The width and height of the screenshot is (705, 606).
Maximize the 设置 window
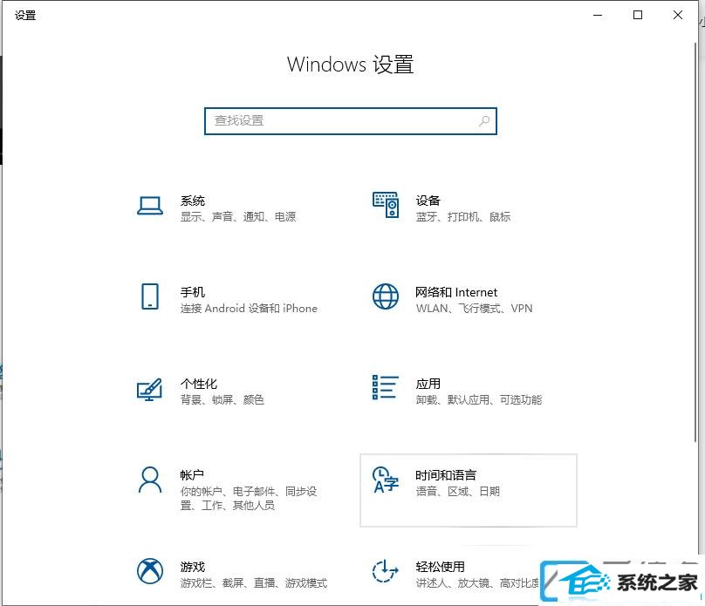pos(638,16)
